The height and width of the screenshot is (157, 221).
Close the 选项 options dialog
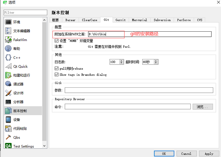point(219,2)
